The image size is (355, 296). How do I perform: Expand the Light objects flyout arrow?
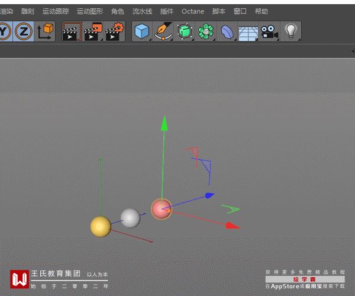click(x=299, y=40)
